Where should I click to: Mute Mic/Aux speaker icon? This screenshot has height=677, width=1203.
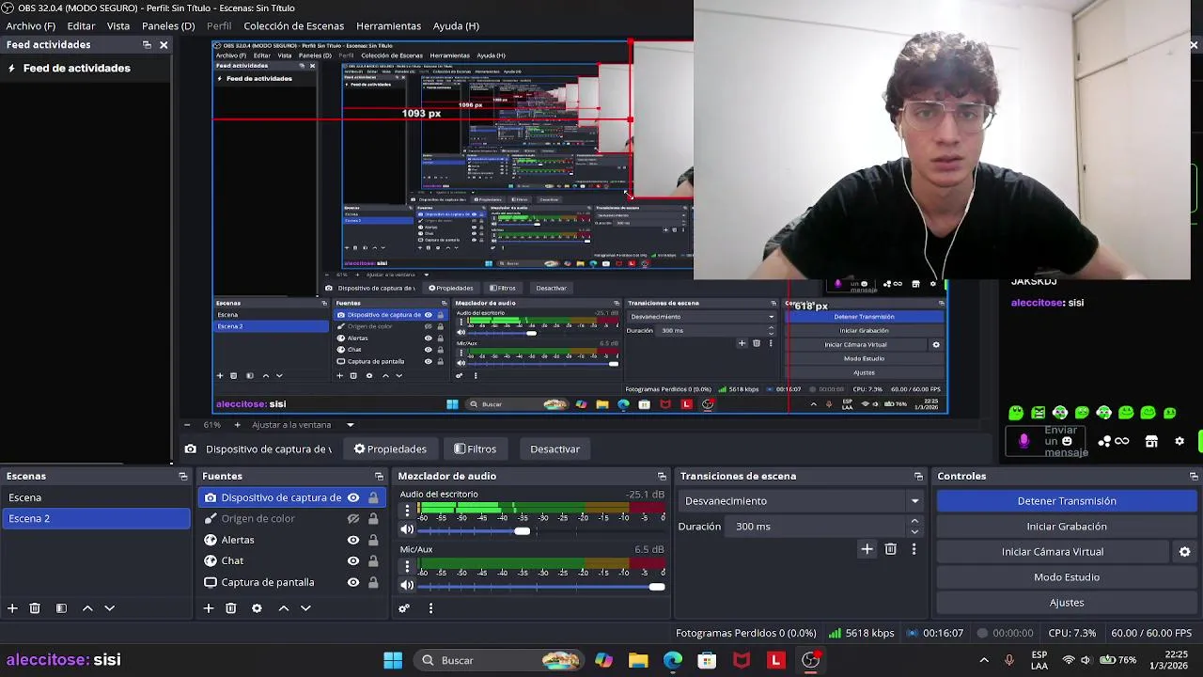pyautogui.click(x=407, y=587)
